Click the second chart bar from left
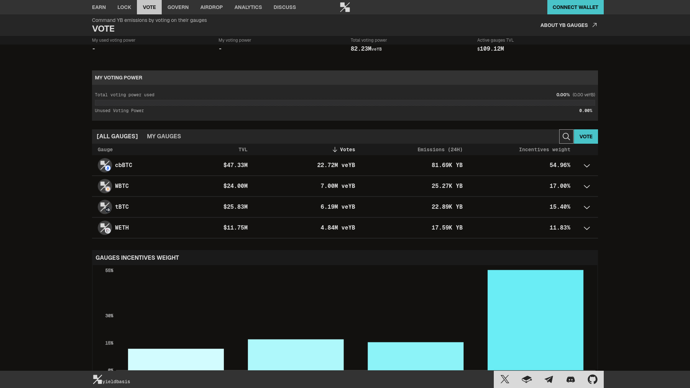690x388 pixels. (296, 355)
